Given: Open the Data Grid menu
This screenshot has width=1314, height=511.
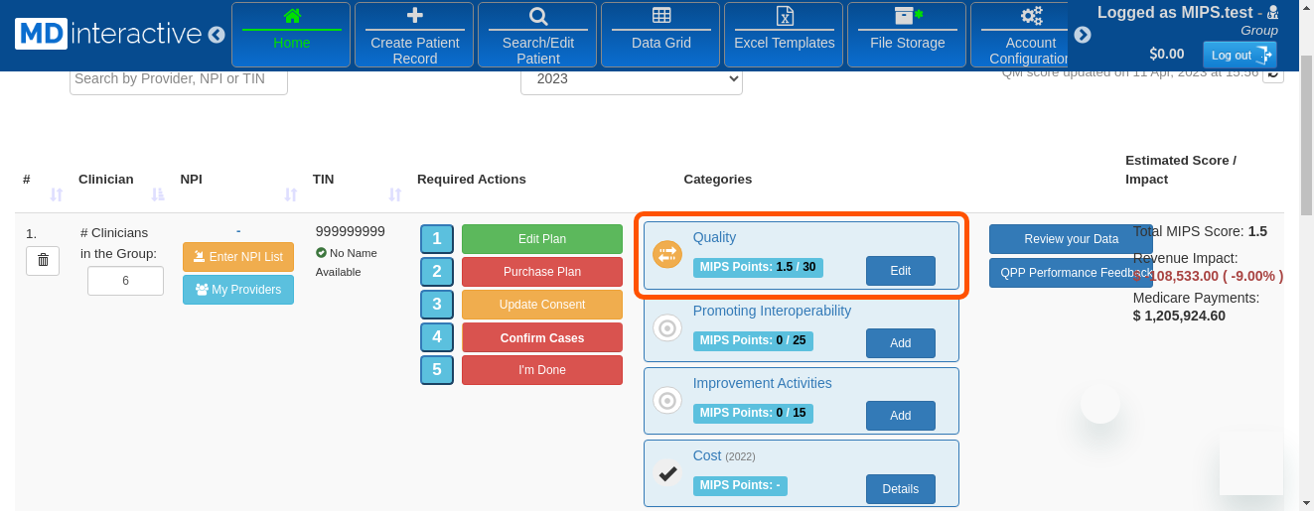Looking at the screenshot, I should pyautogui.click(x=661, y=34).
